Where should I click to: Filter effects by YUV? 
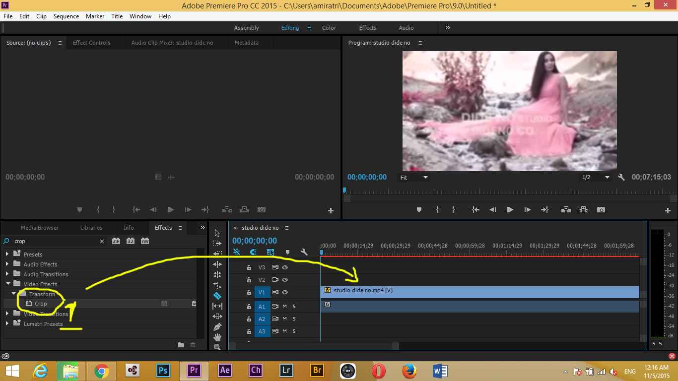tap(145, 241)
